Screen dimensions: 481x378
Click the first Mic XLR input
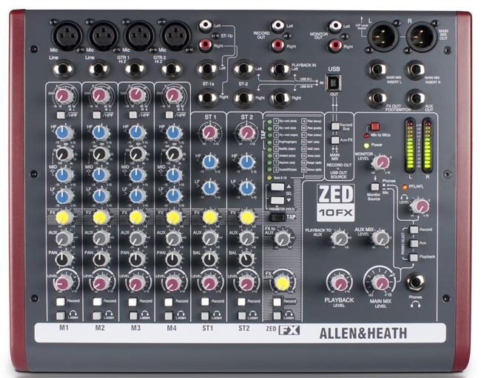click(64, 35)
